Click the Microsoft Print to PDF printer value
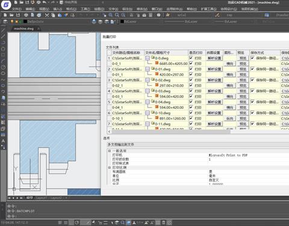The width and height of the screenshot is (289, 226). [x=228, y=155]
